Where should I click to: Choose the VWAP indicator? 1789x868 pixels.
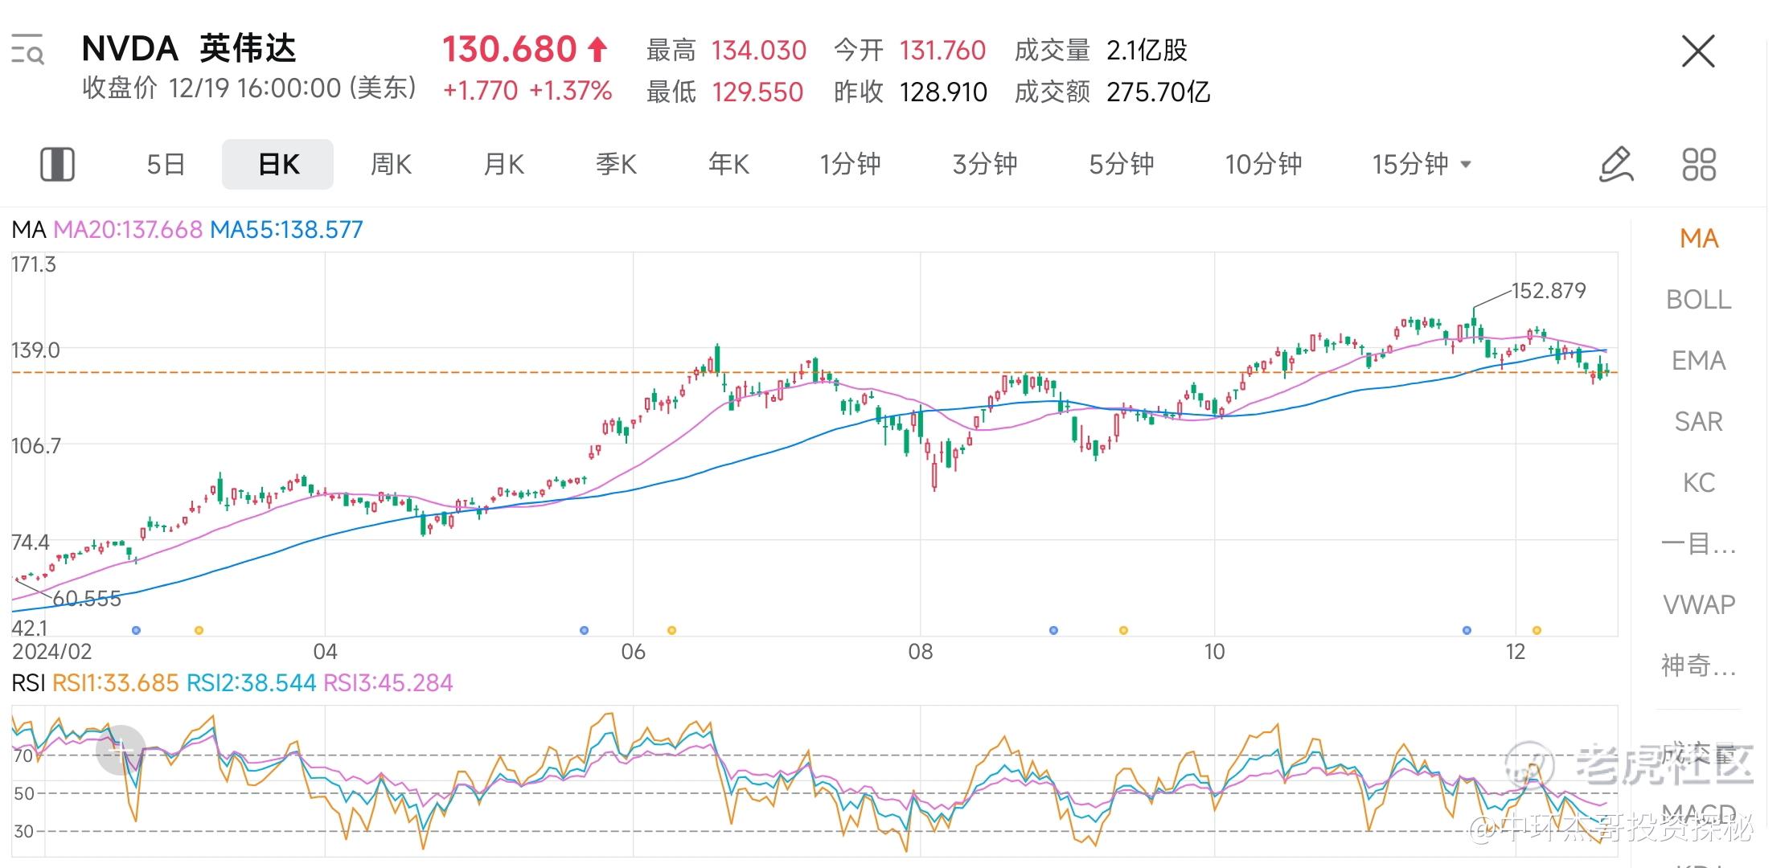(x=1699, y=604)
